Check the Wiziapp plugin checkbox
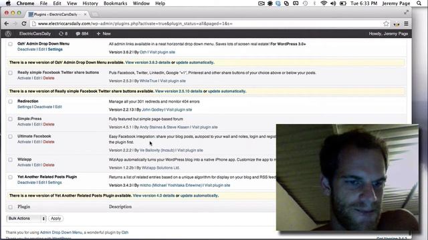428x240 pixels. tap(11, 159)
